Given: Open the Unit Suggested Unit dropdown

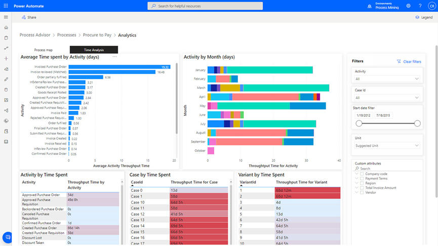Looking at the screenshot, I should [x=387, y=146].
